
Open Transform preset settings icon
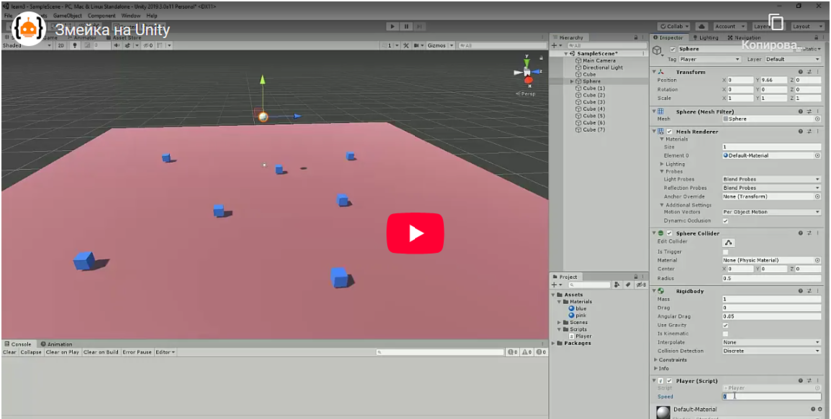[809, 72]
